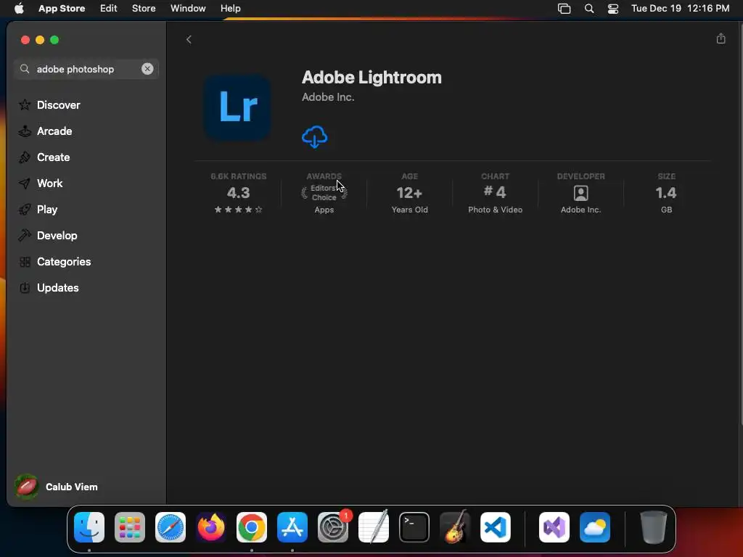Open the share button at top right
This screenshot has width=743, height=557.
[x=721, y=39]
